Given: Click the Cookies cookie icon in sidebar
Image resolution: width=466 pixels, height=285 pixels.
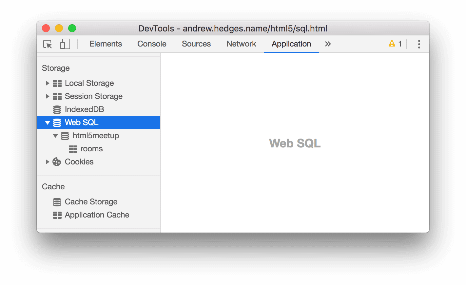Looking at the screenshot, I should [x=57, y=161].
